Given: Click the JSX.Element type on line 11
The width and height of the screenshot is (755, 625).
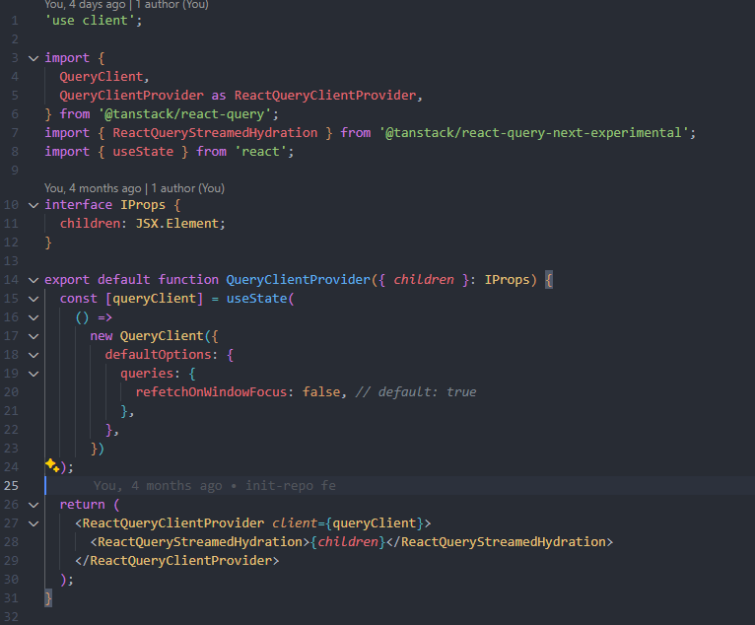Looking at the screenshot, I should 176,224.
